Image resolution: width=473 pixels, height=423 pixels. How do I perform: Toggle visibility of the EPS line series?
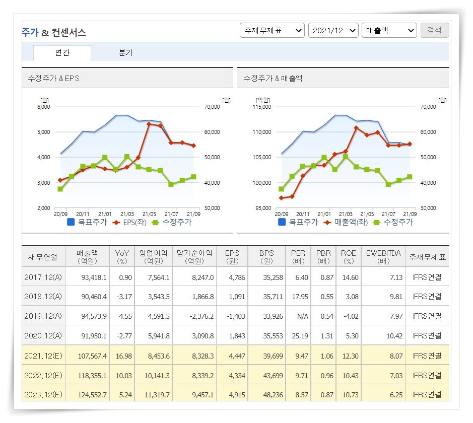(116, 222)
